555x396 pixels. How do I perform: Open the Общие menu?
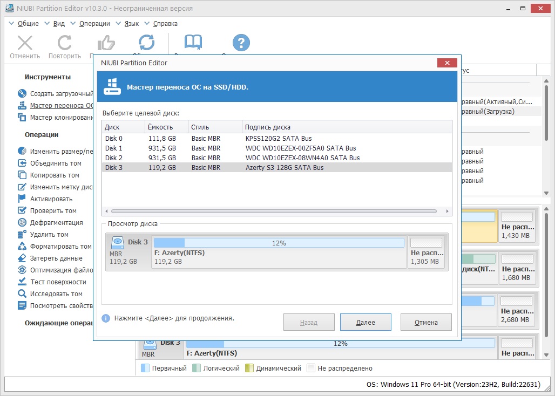click(x=28, y=24)
